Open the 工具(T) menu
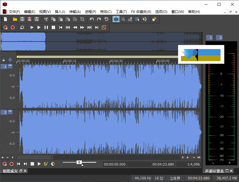Image resolution: width=239 pixels, height=182 pixels. click(x=121, y=12)
